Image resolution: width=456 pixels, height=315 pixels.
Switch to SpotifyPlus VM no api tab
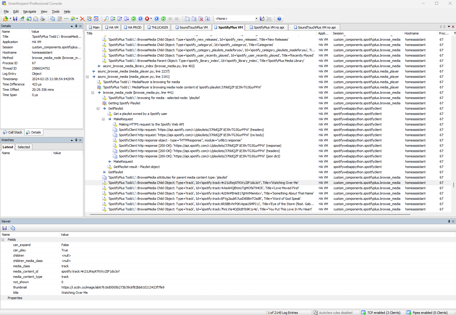(x=267, y=27)
